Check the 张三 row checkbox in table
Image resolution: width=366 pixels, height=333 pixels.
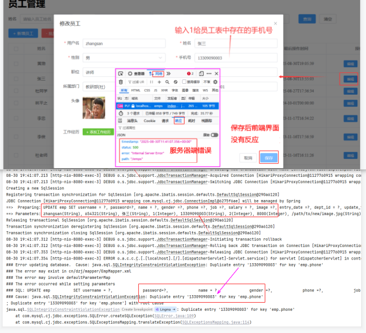pos(12,78)
